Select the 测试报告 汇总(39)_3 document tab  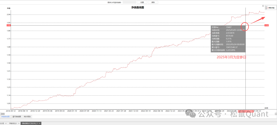coord(29,123)
